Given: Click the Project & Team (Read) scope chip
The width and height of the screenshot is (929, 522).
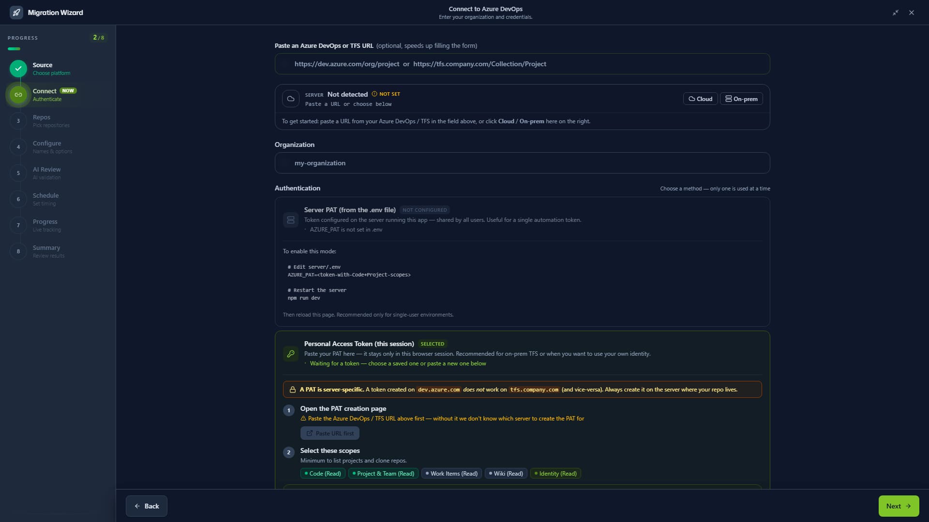Looking at the screenshot, I should pos(383,474).
